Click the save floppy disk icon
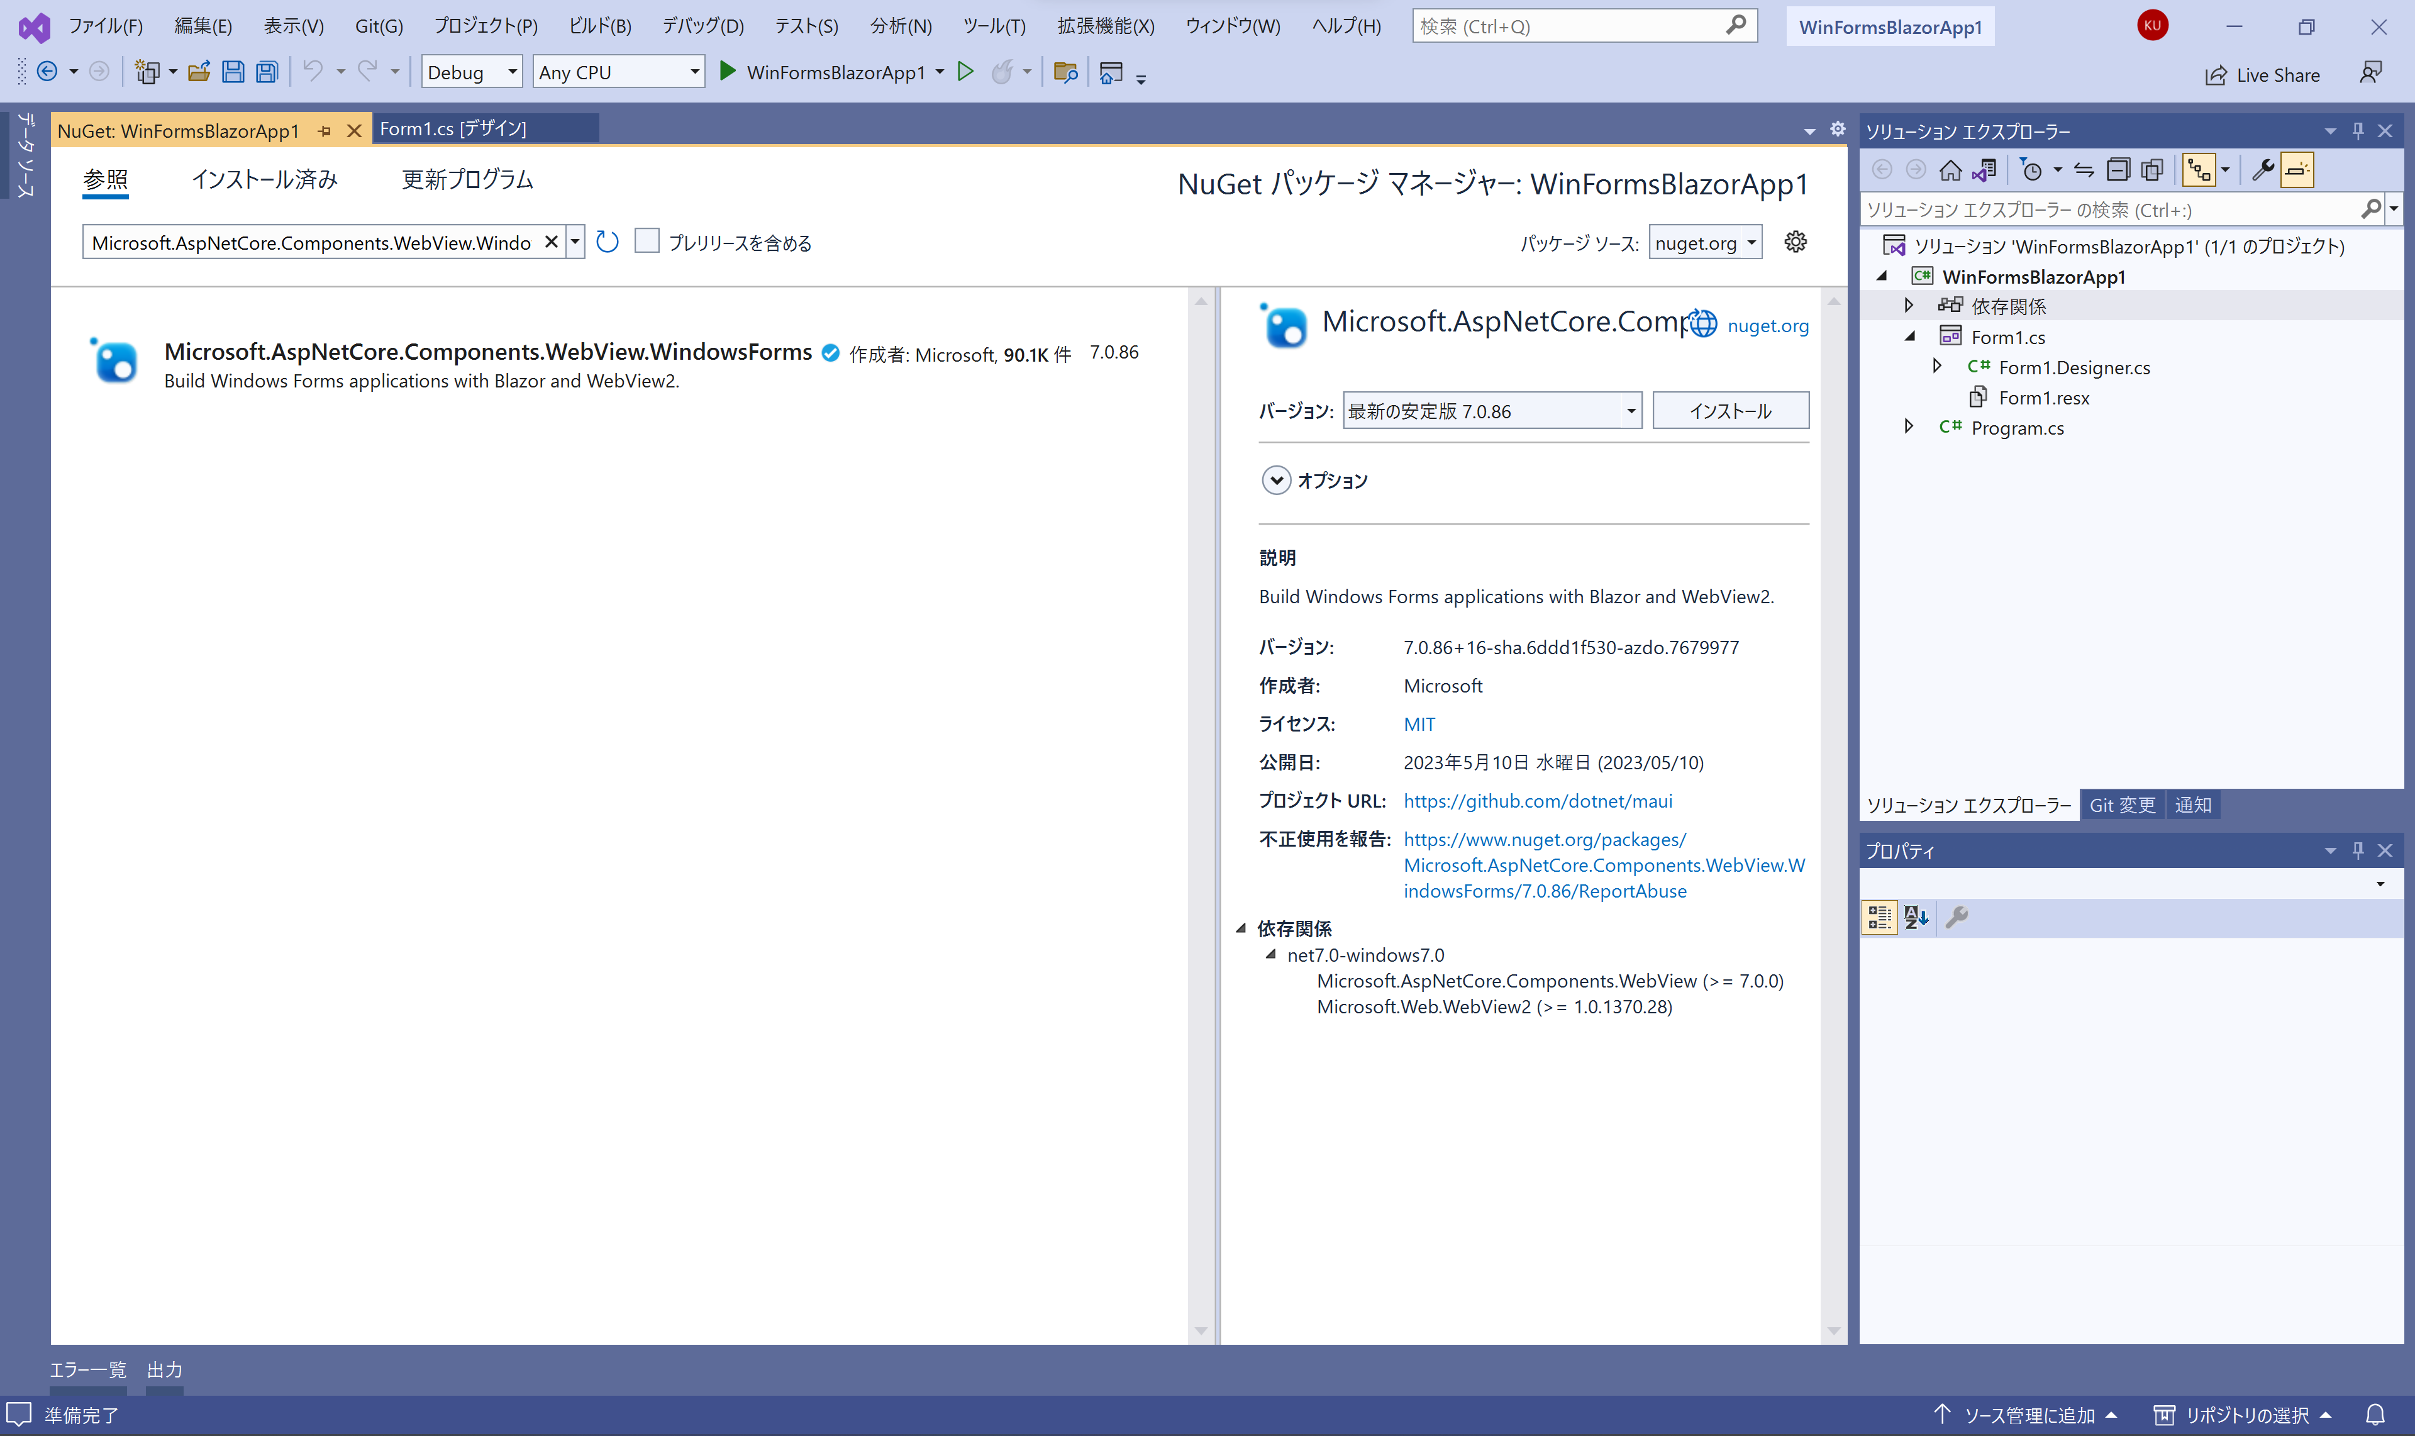 point(233,72)
